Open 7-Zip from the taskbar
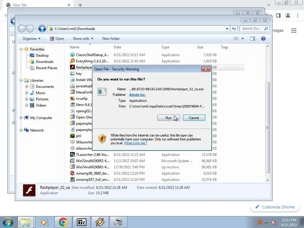The width and height of the screenshot is (304, 228). [x=82, y=222]
